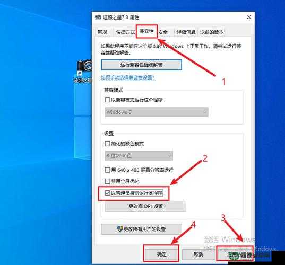Check 用 640 x 480 屏幕分辨率运行
Image resolution: width=285 pixels, height=265 pixels.
(107, 170)
